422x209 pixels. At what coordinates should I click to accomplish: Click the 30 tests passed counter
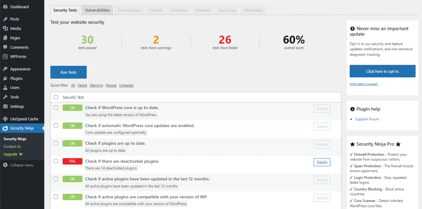tap(87, 42)
